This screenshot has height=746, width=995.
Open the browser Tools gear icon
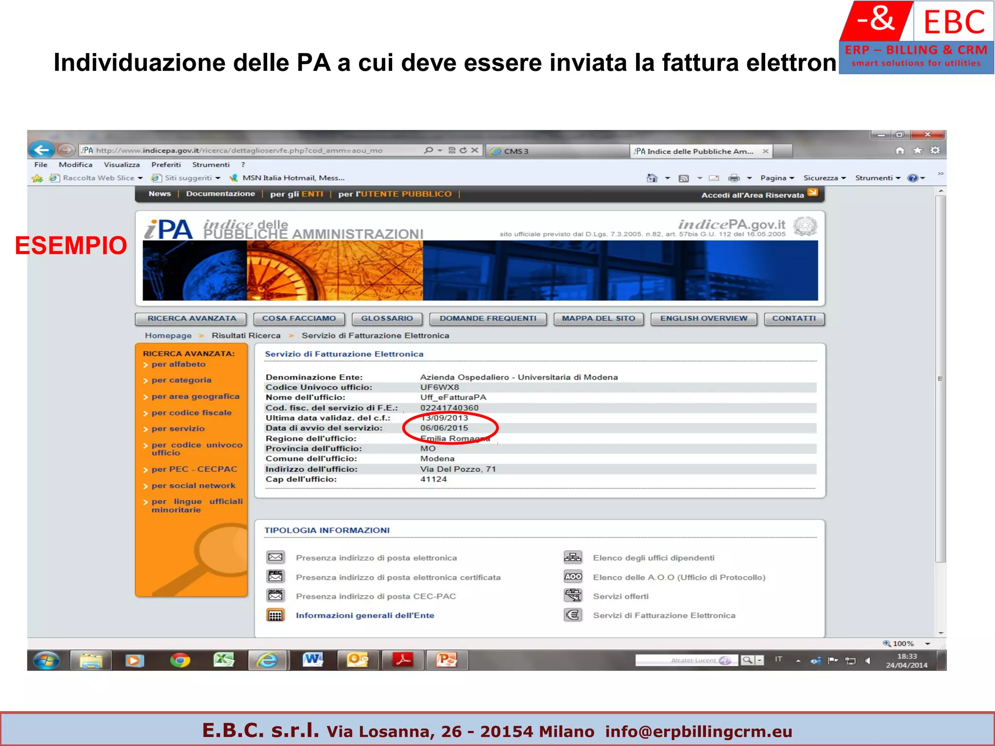click(x=935, y=151)
